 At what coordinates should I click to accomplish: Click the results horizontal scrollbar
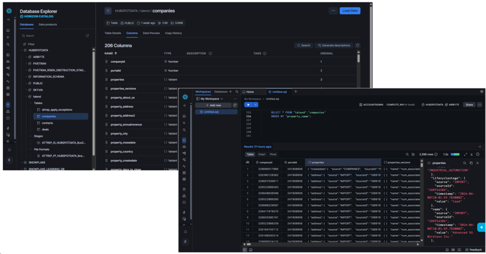(x=332, y=245)
